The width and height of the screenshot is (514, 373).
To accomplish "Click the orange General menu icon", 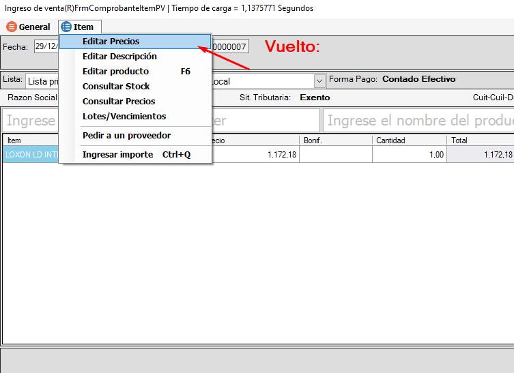I will click(x=12, y=27).
